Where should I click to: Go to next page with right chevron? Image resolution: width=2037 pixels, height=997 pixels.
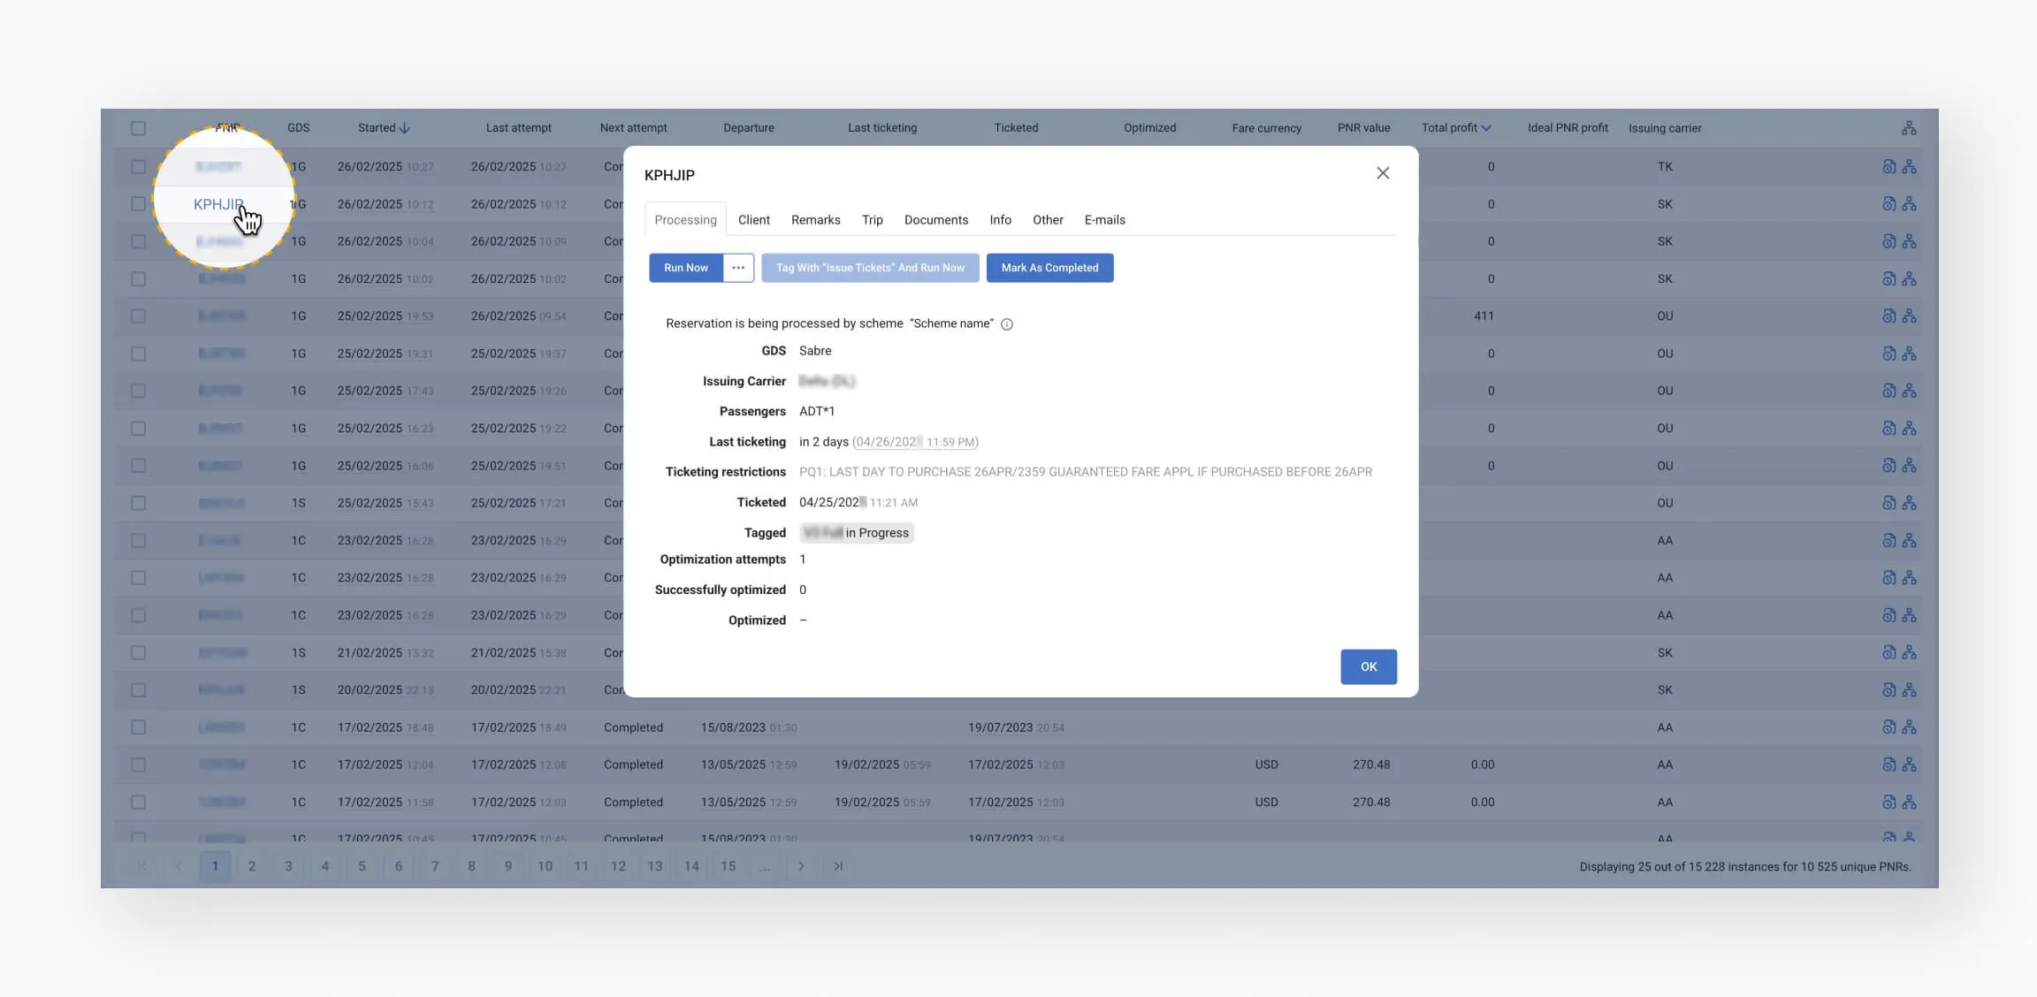click(x=801, y=866)
